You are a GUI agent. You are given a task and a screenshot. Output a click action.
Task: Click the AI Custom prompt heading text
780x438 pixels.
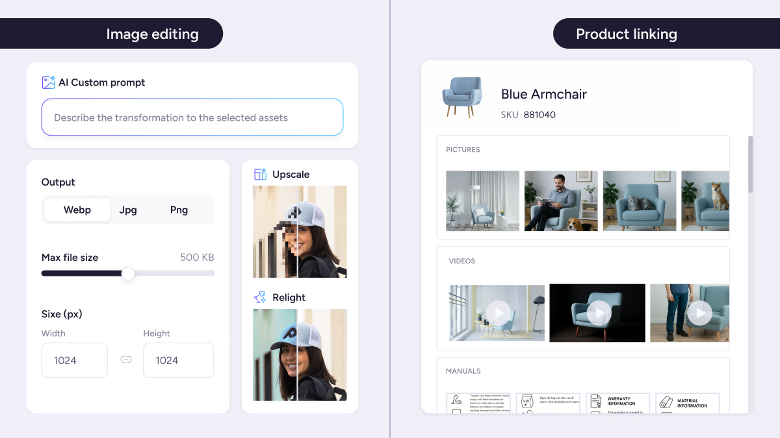pyautogui.click(x=101, y=82)
